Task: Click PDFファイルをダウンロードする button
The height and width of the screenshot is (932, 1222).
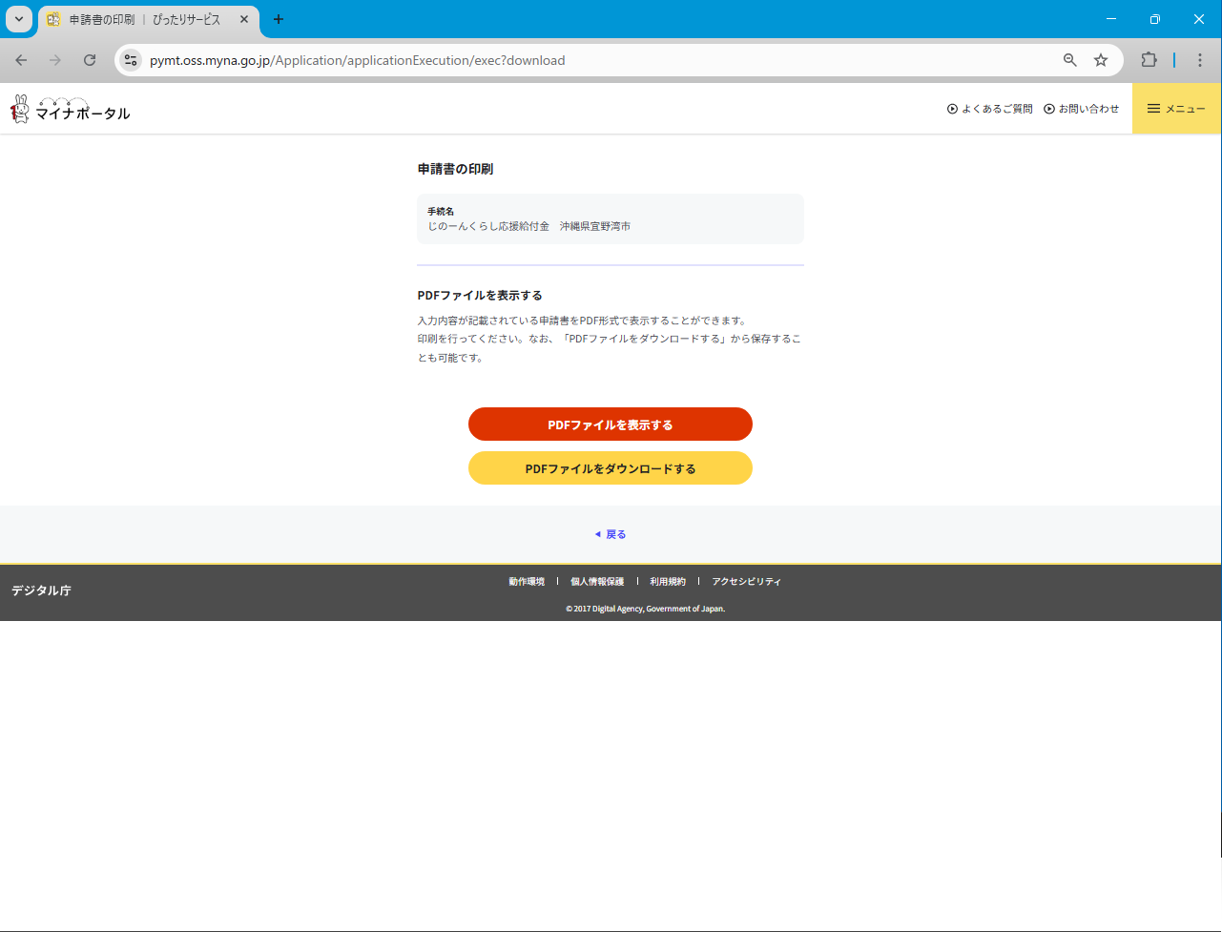Action: click(x=610, y=468)
